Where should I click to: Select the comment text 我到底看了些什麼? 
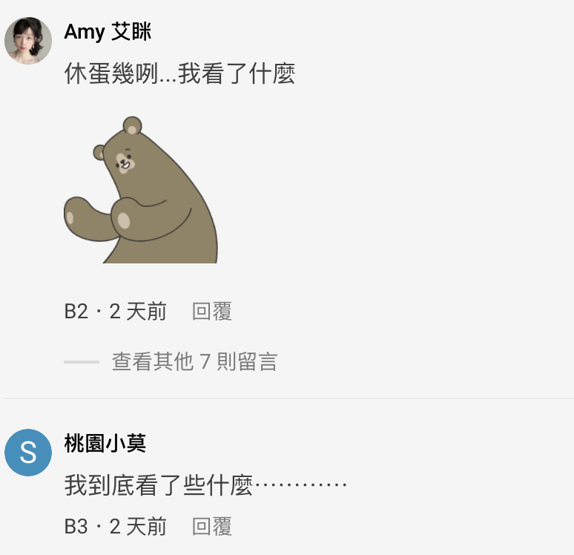click(x=159, y=485)
